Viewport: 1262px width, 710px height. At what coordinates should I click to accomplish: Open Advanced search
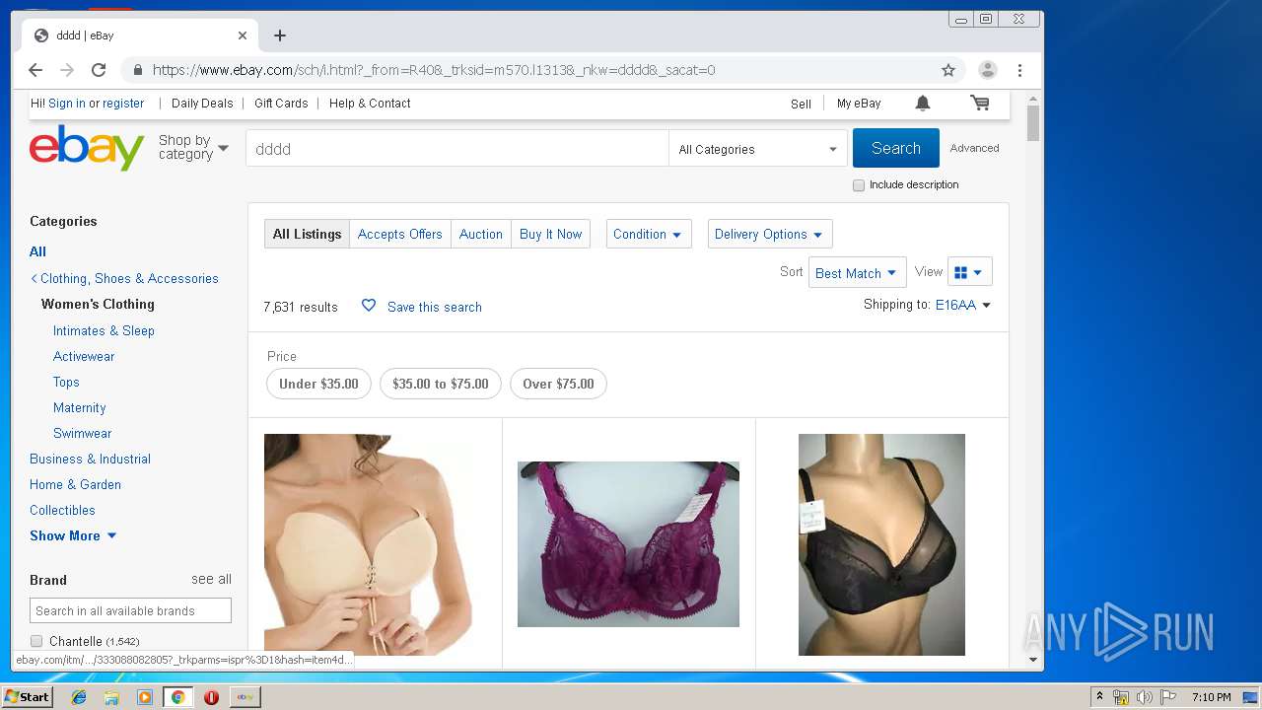pyautogui.click(x=974, y=148)
